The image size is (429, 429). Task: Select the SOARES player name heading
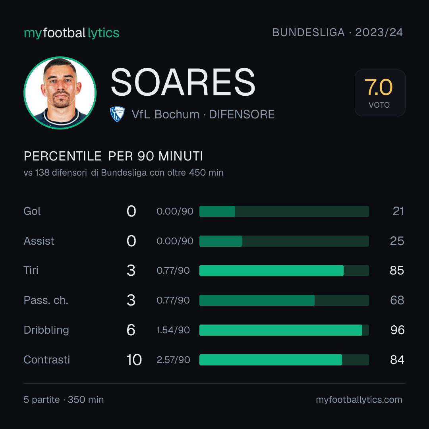coord(183,82)
